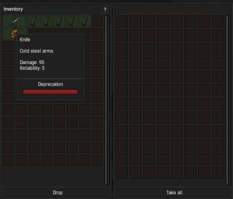
Task: Select the fourth ammo magazine
Action: pos(72,21)
